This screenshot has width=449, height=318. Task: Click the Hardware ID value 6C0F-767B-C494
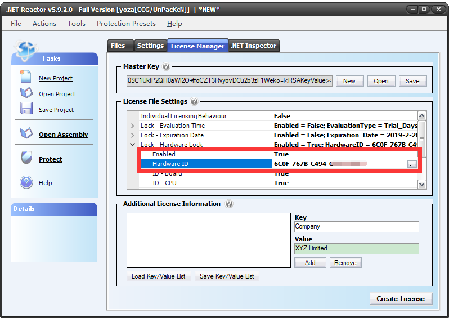pos(303,164)
